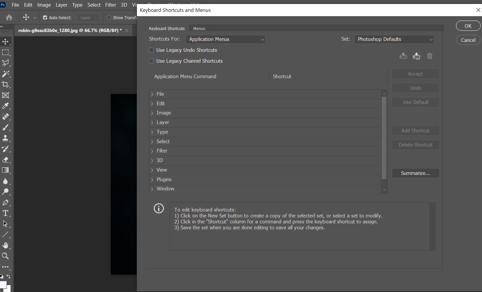
Task: Toggle the Auto-Select checkbox
Action: click(x=45, y=17)
